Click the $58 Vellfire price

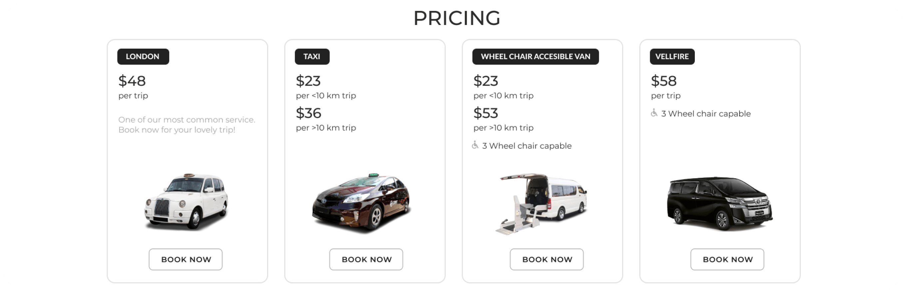pos(664,81)
